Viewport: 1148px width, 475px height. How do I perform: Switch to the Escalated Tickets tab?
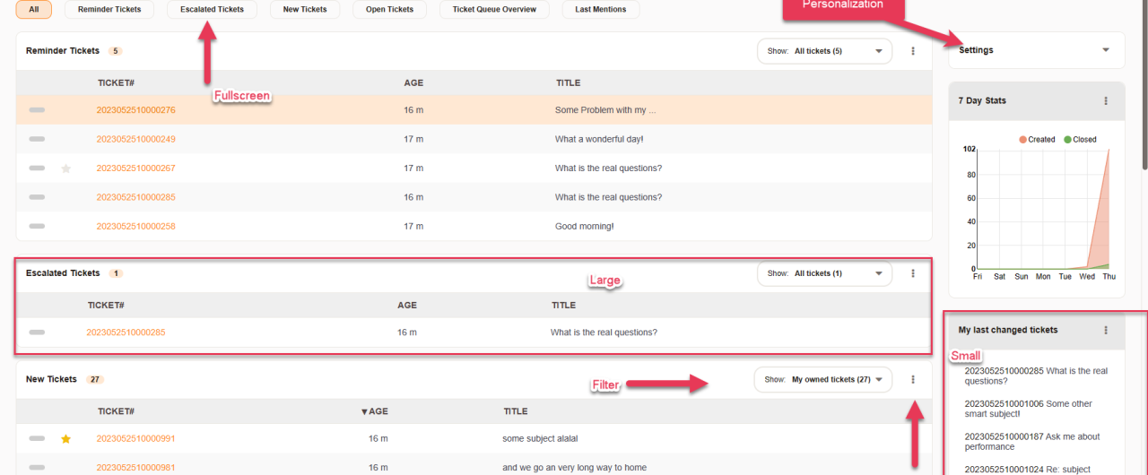point(212,10)
